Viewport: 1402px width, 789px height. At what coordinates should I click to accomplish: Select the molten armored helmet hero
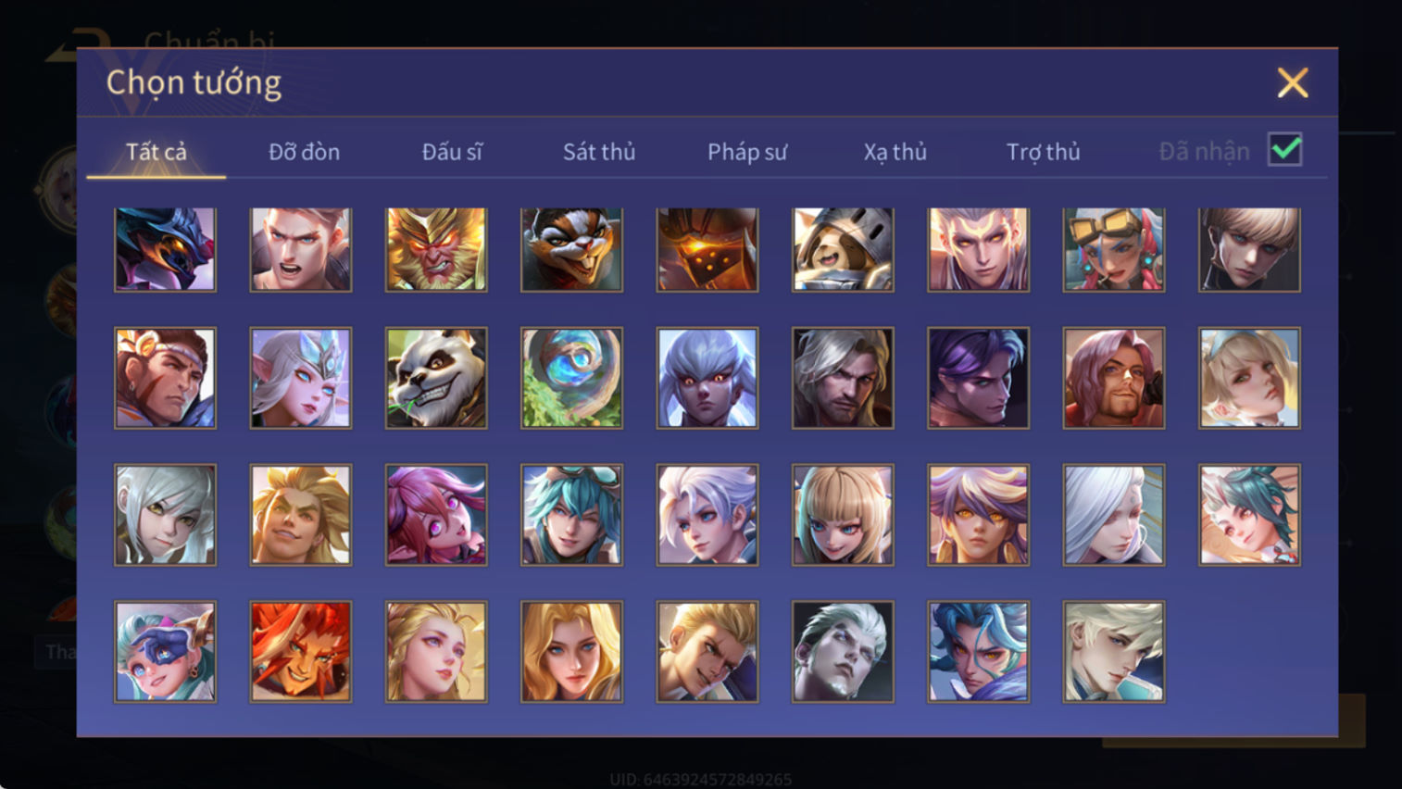(x=707, y=249)
